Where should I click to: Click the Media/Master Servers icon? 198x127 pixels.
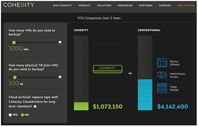[x=162, y=75]
